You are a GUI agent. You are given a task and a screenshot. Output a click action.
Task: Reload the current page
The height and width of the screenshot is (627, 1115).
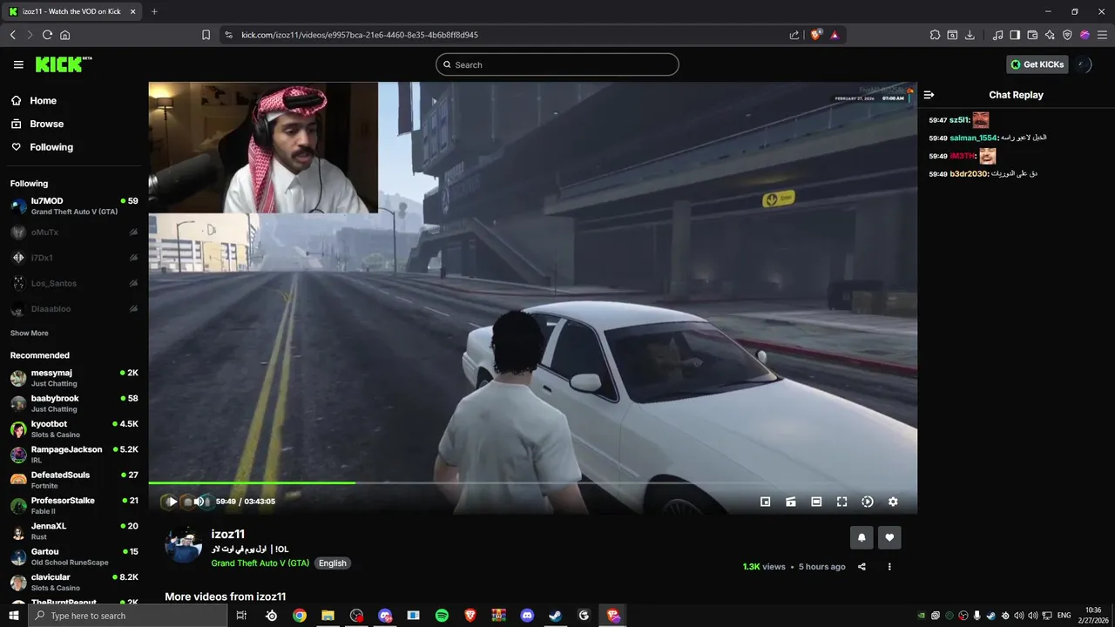coord(47,35)
